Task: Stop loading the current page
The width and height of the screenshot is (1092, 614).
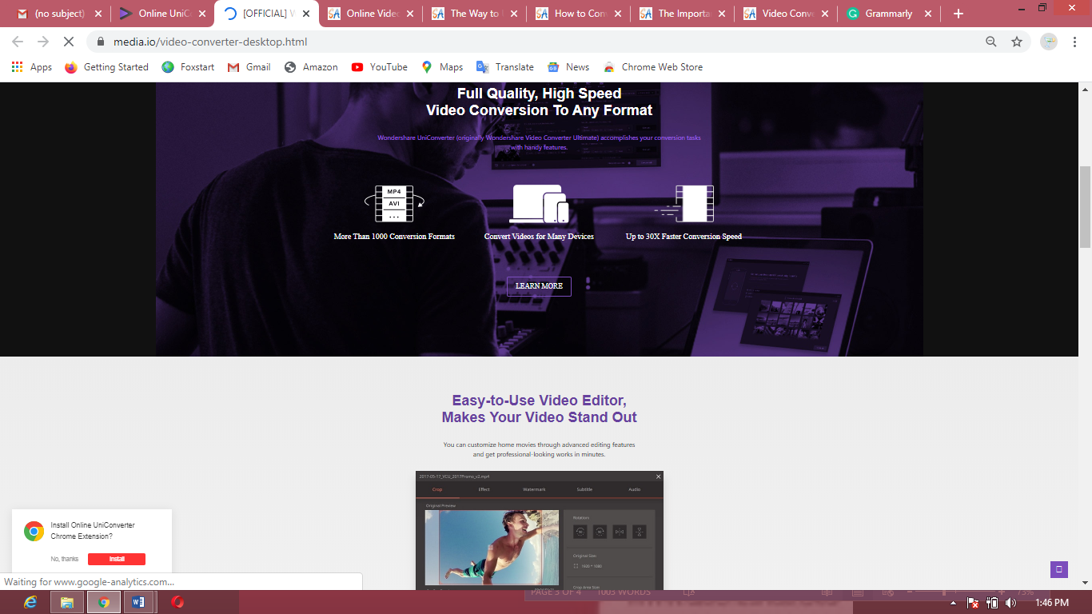Action: [69, 42]
